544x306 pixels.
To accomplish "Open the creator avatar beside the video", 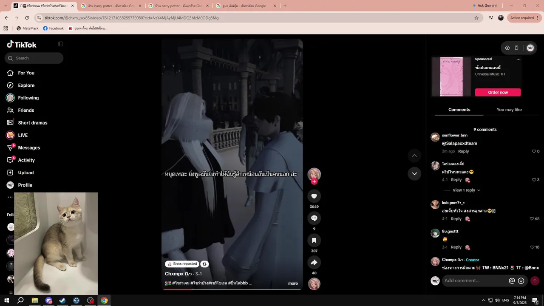I will (x=314, y=174).
